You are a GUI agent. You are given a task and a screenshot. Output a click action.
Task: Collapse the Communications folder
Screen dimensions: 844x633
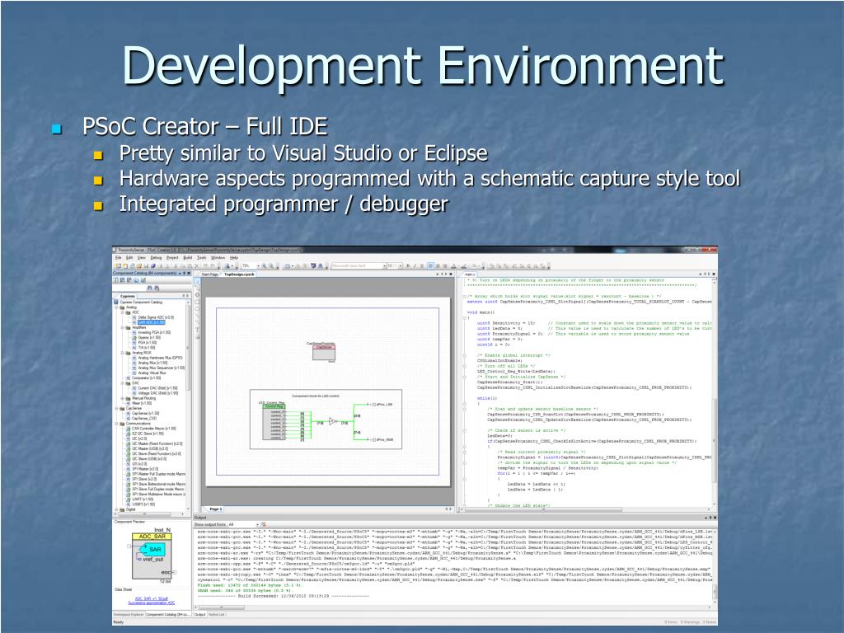click(x=117, y=424)
